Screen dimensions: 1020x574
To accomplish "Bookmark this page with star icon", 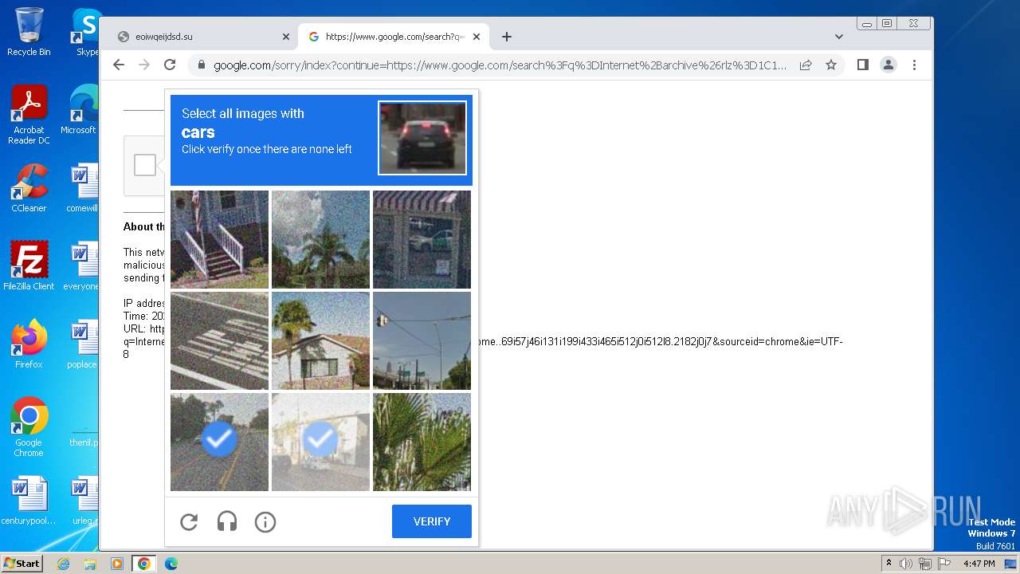I will tap(831, 65).
